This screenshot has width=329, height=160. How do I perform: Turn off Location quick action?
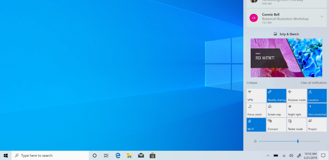coord(317,95)
